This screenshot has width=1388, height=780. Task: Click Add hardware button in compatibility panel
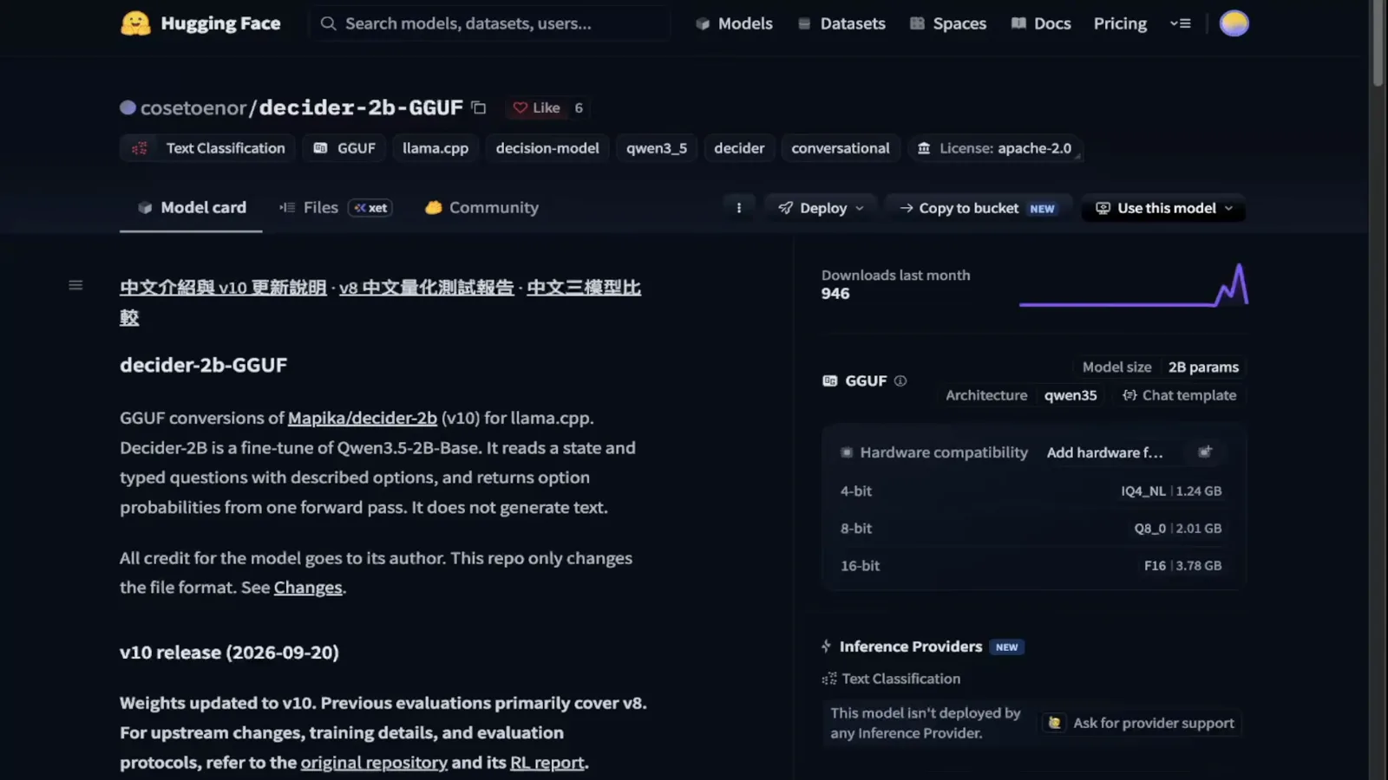point(1104,452)
